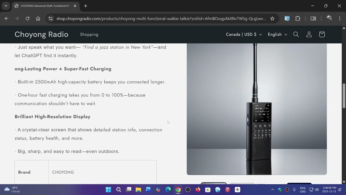Open Windows taskbar search

click(x=119, y=190)
